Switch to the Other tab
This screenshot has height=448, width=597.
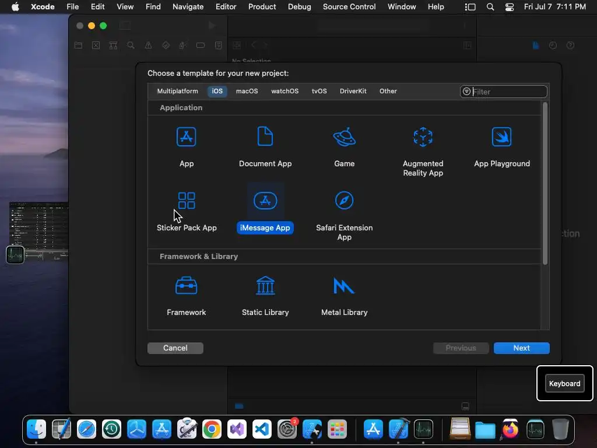388,91
